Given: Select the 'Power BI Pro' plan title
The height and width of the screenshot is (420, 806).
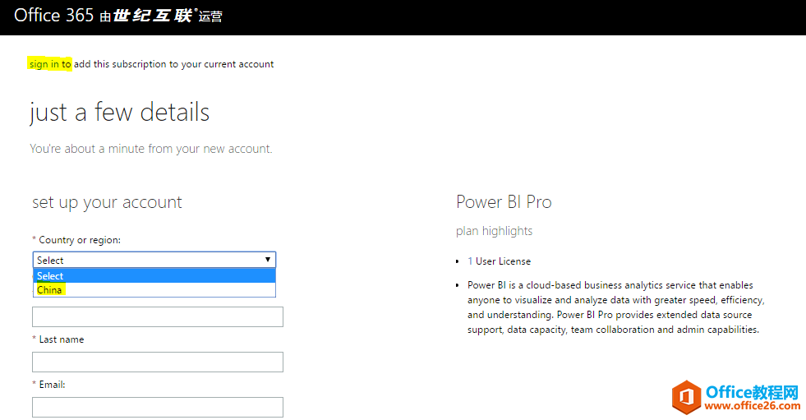Looking at the screenshot, I should coord(504,202).
